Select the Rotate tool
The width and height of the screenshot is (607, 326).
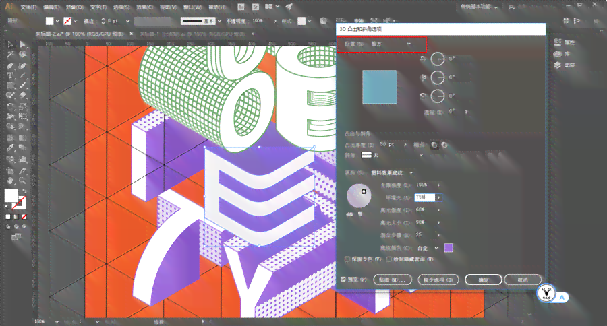point(10,106)
